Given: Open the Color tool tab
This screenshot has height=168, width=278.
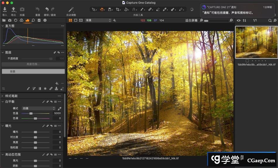Looking at the screenshot, I should (21, 20).
